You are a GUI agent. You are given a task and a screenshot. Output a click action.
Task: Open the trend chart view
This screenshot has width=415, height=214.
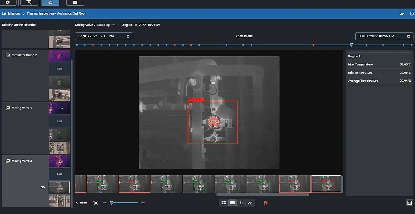(250, 203)
